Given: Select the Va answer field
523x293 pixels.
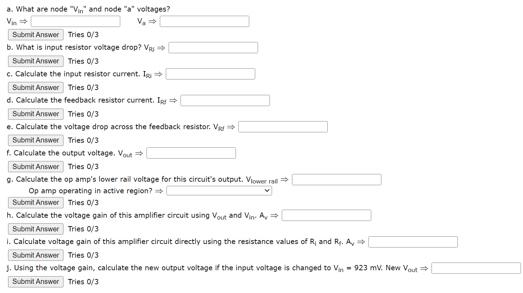Looking at the screenshot, I should 204,21.
